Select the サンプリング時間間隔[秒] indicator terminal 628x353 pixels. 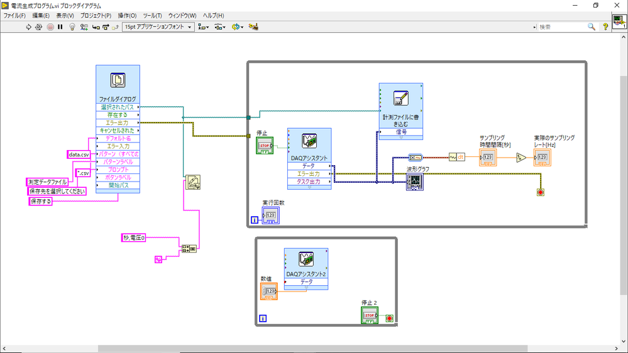pos(488,158)
